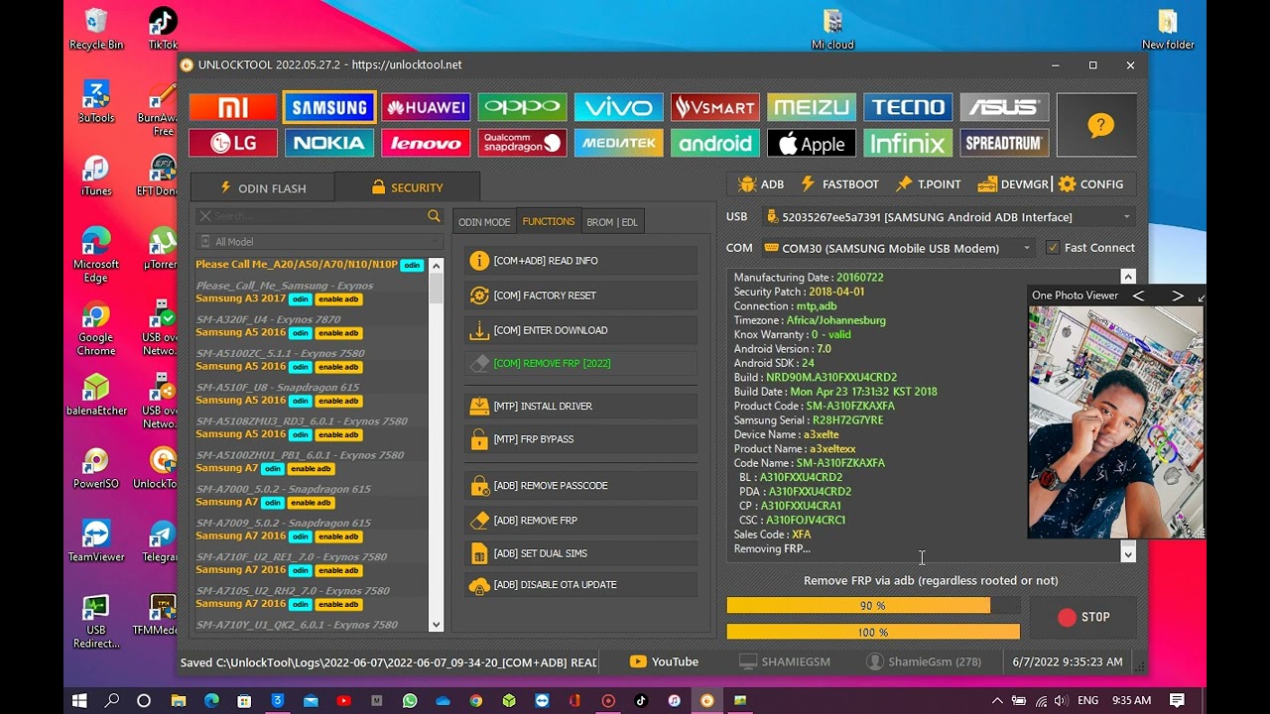Run [ADB] REMOVE FRP
This screenshot has width=1270, height=714.
tap(580, 520)
